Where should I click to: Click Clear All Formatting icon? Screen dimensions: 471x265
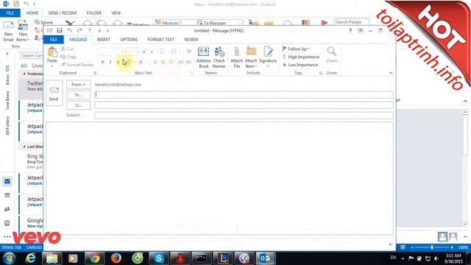click(x=188, y=52)
